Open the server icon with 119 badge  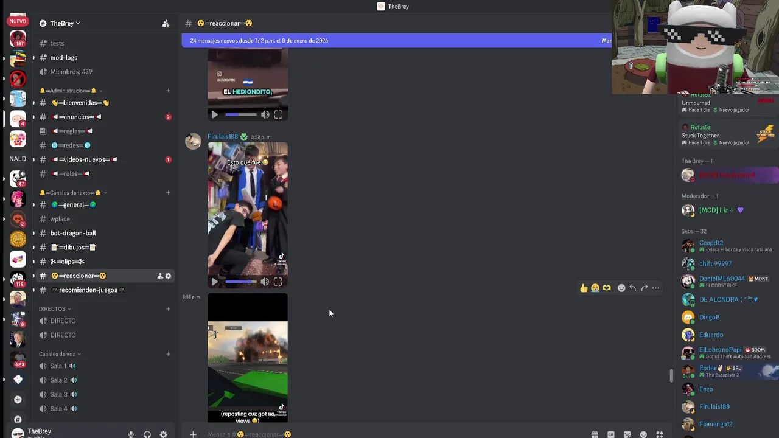[18, 279]
